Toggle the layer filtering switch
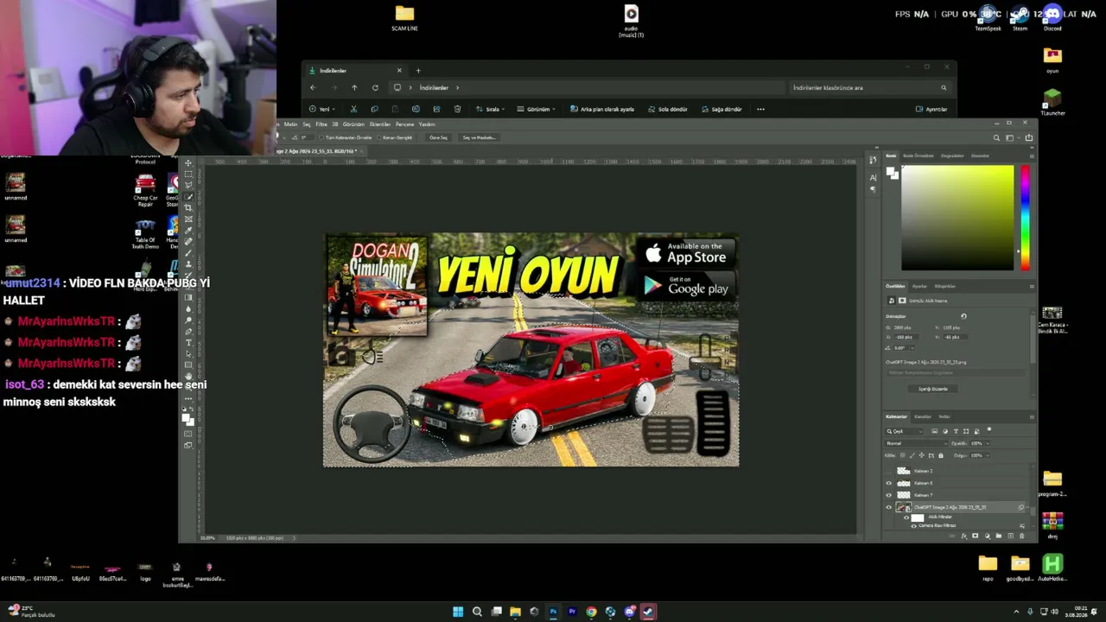 point(989,430)
